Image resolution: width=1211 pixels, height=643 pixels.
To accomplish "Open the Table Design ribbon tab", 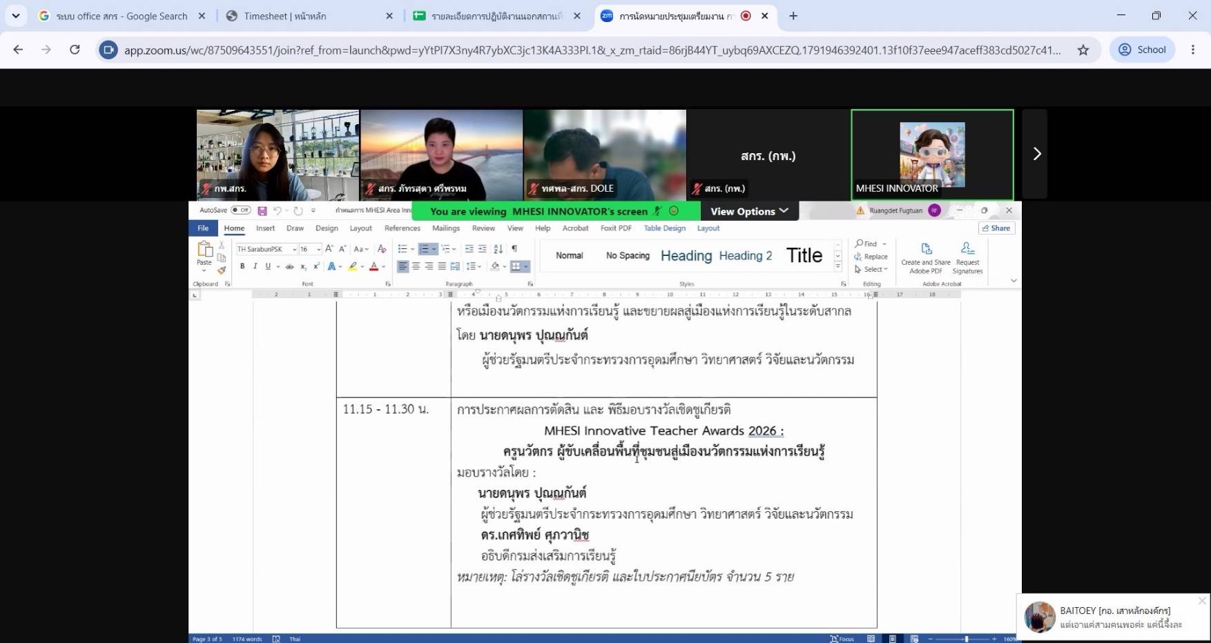I will [x=664, y=228].
